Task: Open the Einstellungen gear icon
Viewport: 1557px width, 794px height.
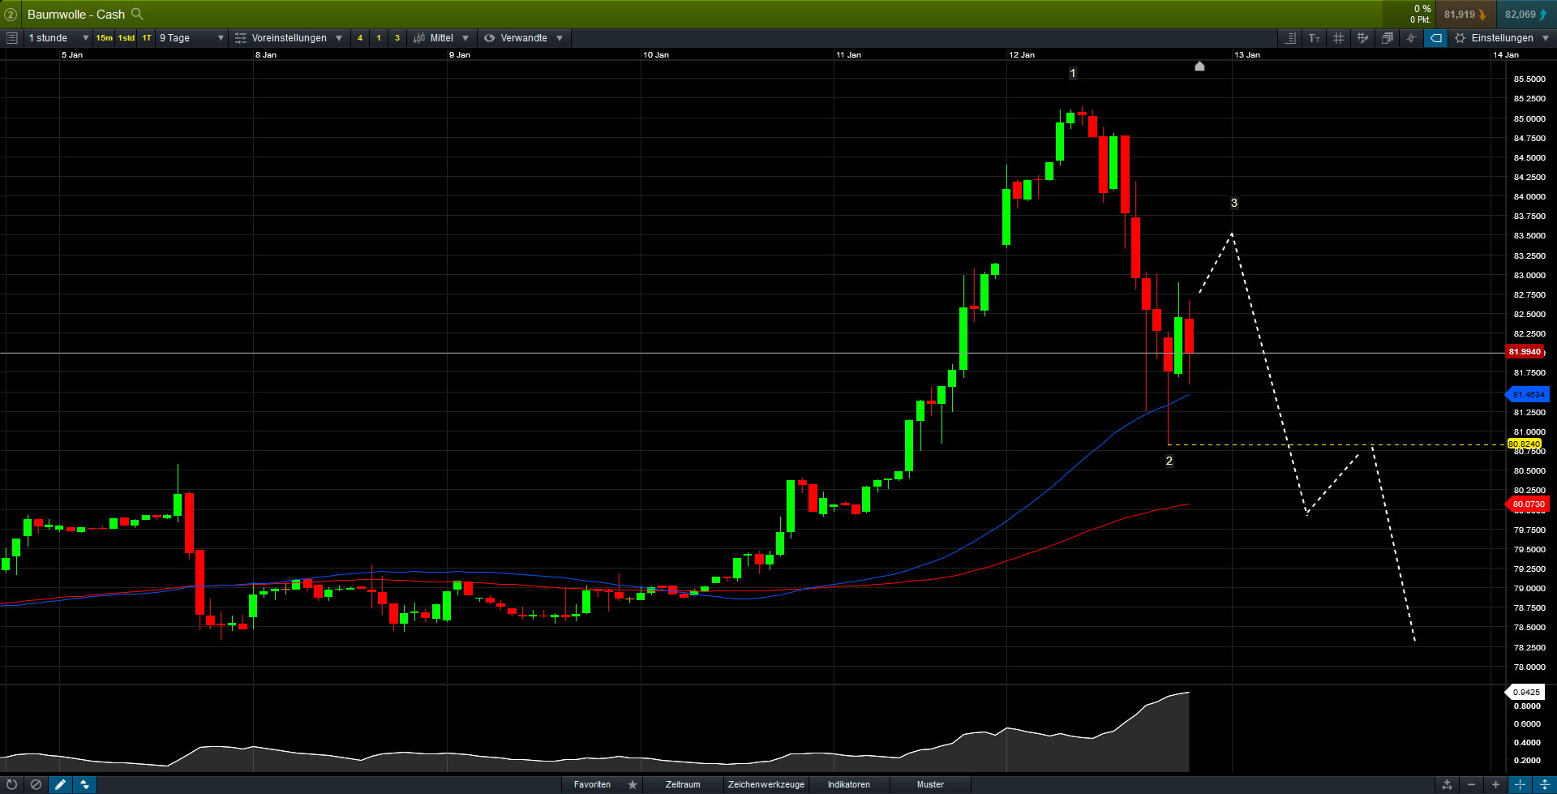Action: click(1460, 38)
